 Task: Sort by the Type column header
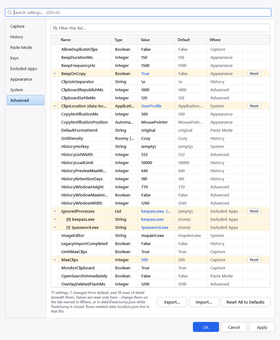pyautogui.click(x=124, y=40)
